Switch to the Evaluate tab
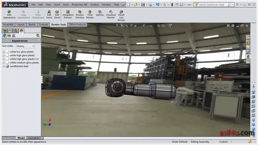Viewport: 258px width, 145px height. 44,25
